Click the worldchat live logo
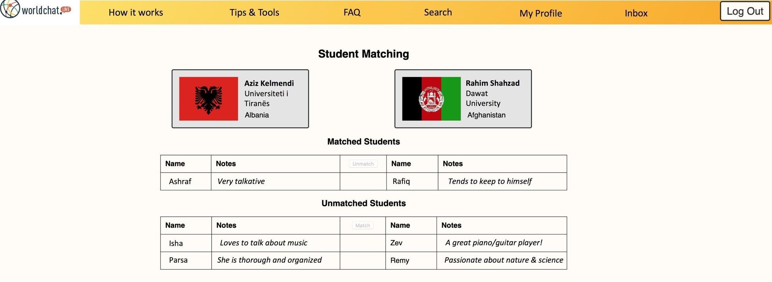This screenshot has width=772, height=282. 36,10
